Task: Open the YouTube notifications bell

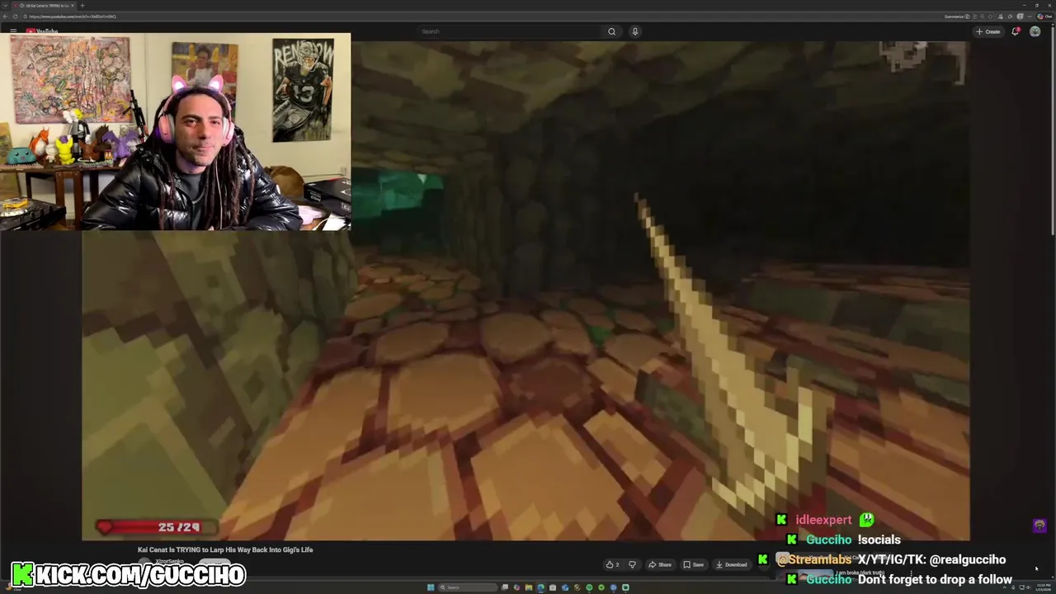Action: pos(1016,31)
